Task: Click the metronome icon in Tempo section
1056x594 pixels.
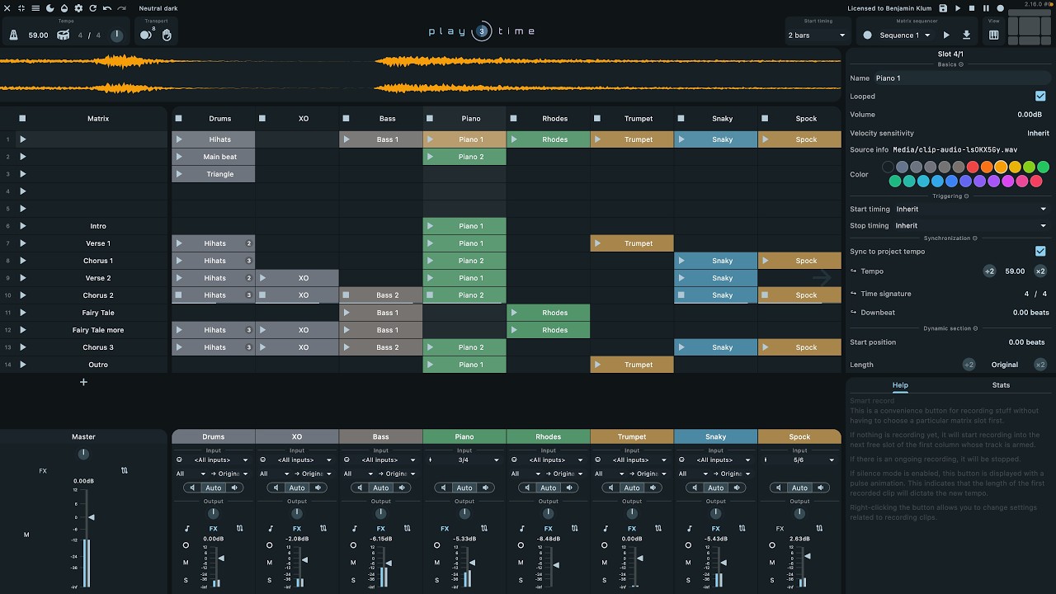Action: [14, 35]
